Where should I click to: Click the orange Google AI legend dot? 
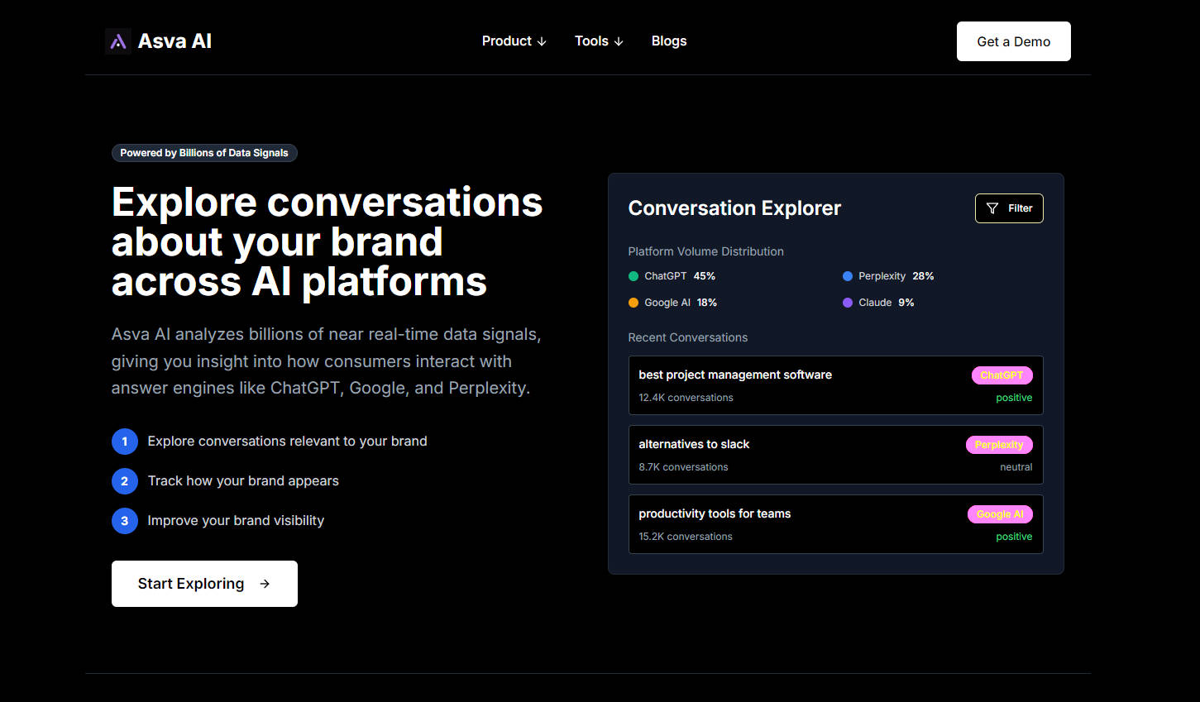pos(633,303)
